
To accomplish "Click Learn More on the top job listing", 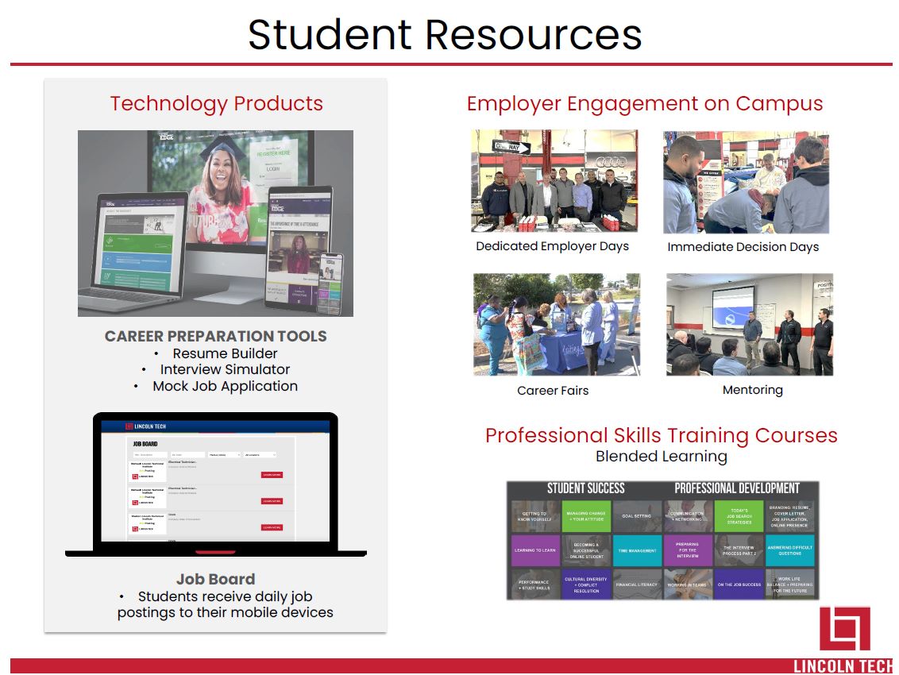I will pyautogui.click(x=272, y=475).
